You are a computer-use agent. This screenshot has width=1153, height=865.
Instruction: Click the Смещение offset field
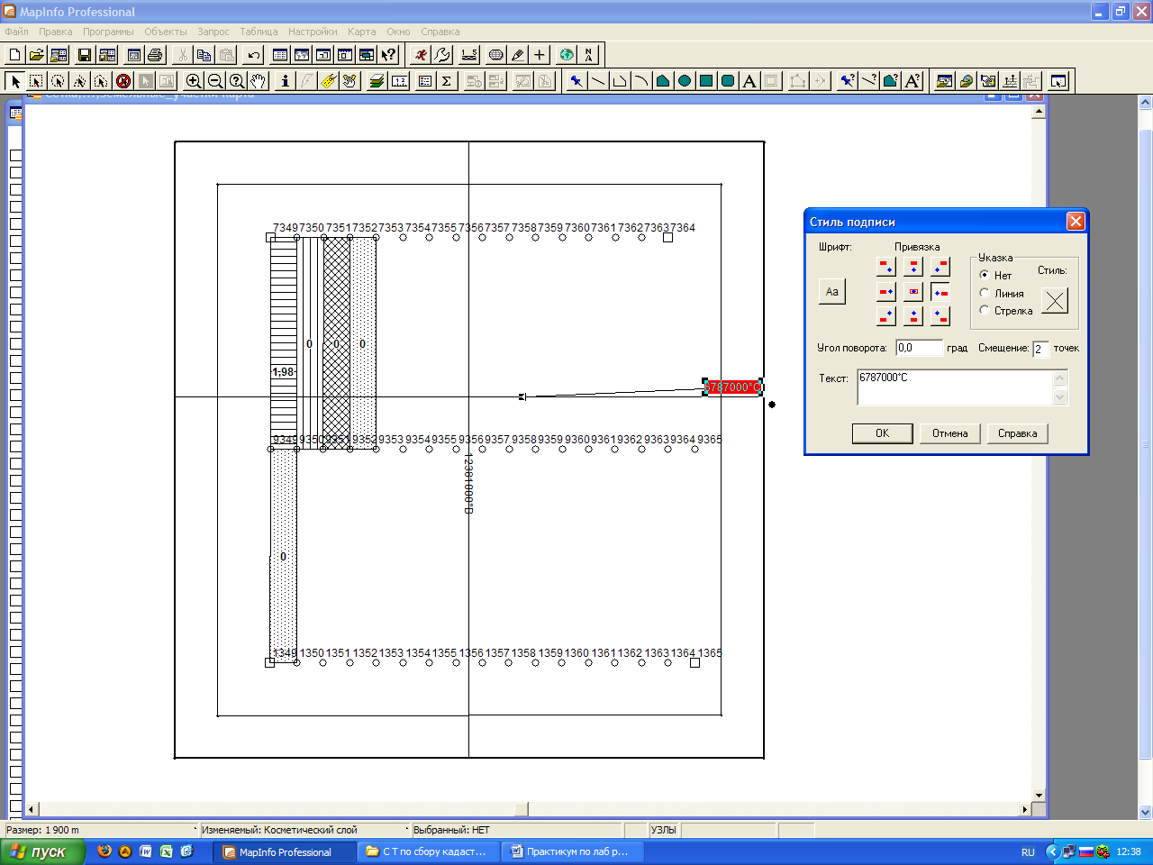click(x=1041, y=349)
